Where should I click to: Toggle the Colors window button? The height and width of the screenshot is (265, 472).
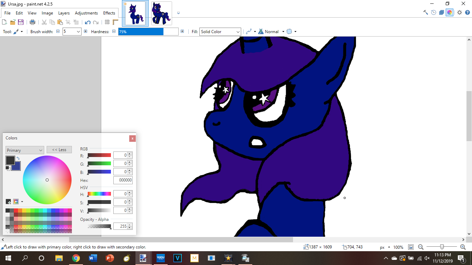coord(450,12)
